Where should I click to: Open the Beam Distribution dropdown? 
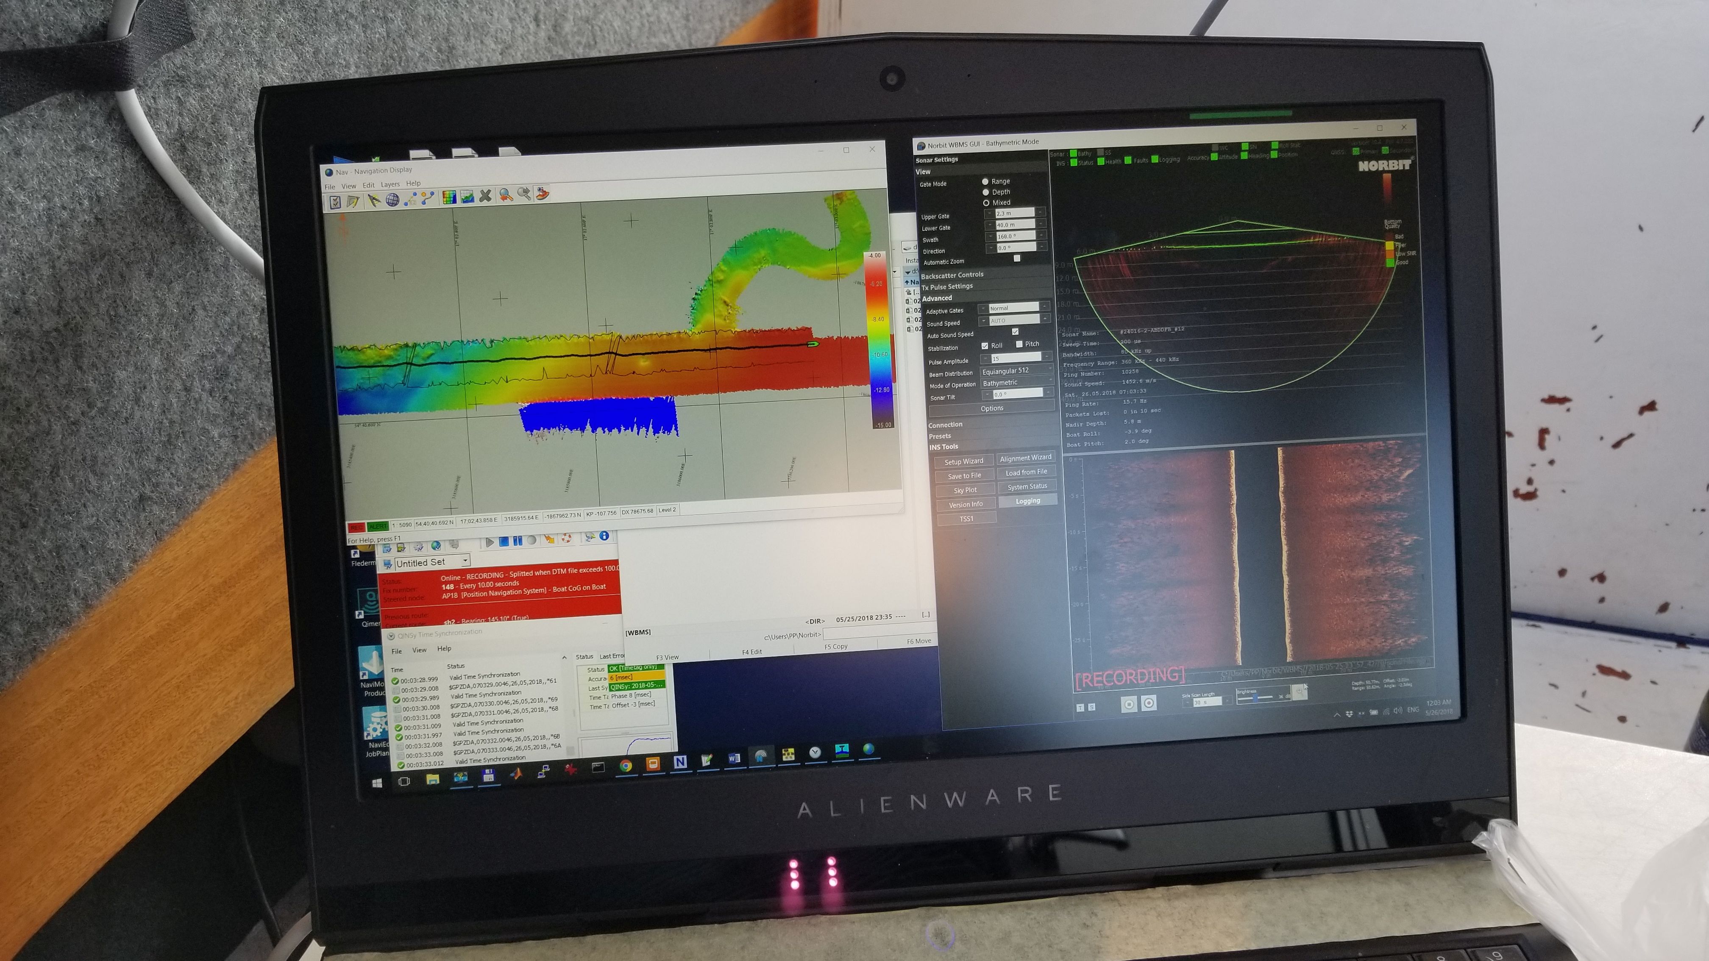(1017, 371)
